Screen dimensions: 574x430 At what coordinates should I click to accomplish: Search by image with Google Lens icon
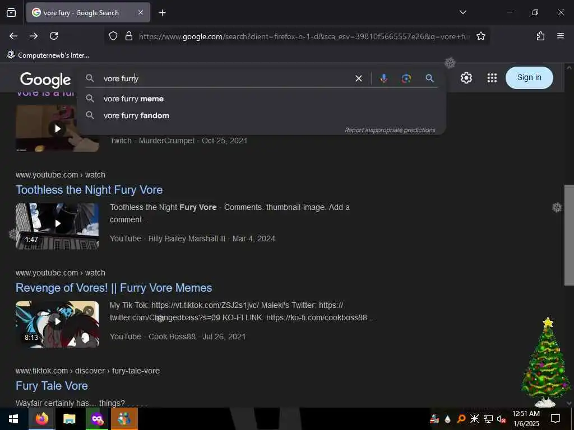[406, 78]
